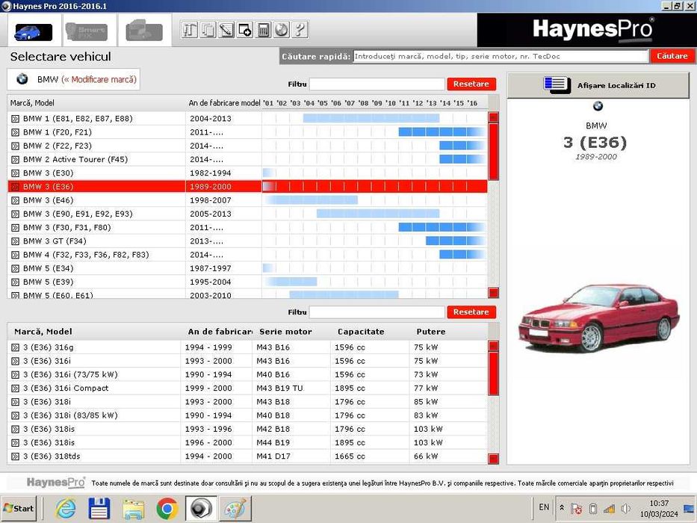Click the window with arrow toolbar icon
Image resolution: width=697 pixels, height=523 pixels.
(x=244, y=30)
